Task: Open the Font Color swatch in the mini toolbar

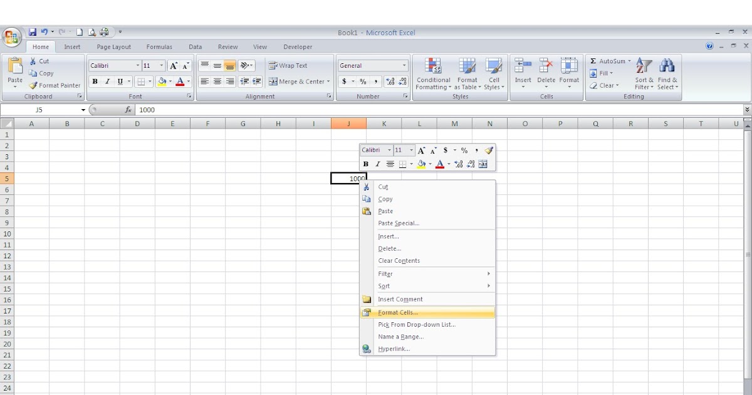Action: click(x=441, y=164)
